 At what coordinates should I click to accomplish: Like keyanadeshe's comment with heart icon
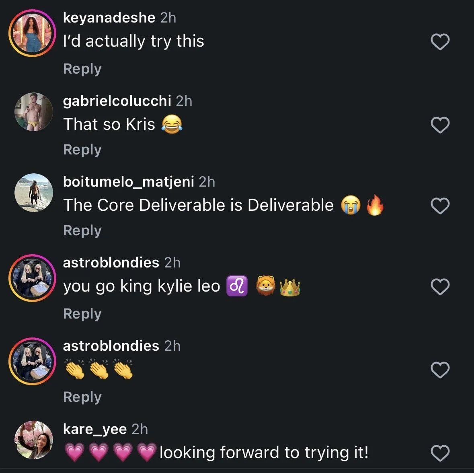point(440,42)
